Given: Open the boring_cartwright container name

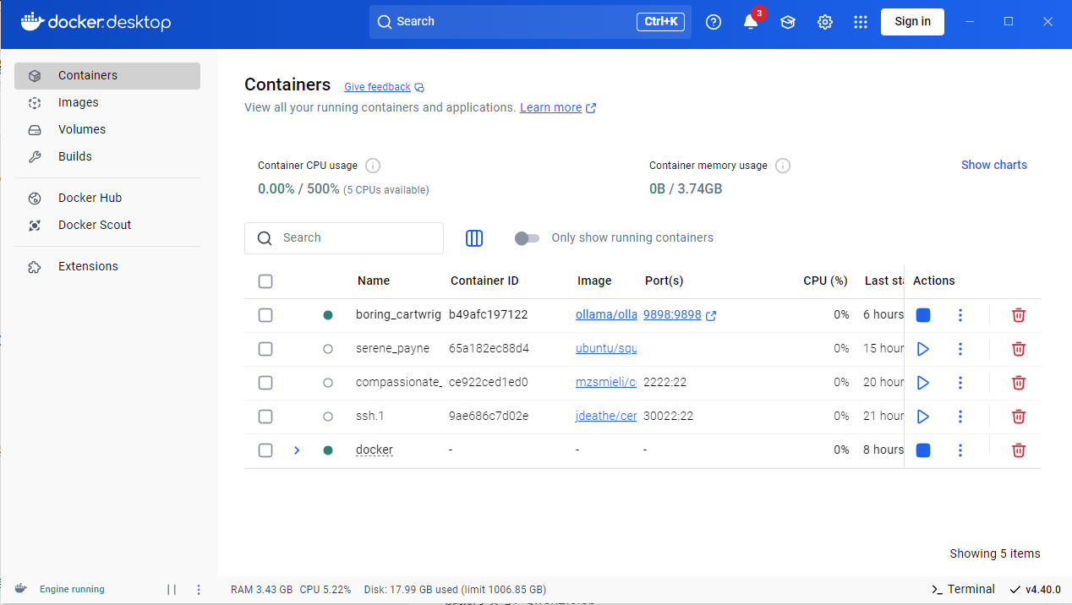Looking at the screenshot, I should click(398, 315).
